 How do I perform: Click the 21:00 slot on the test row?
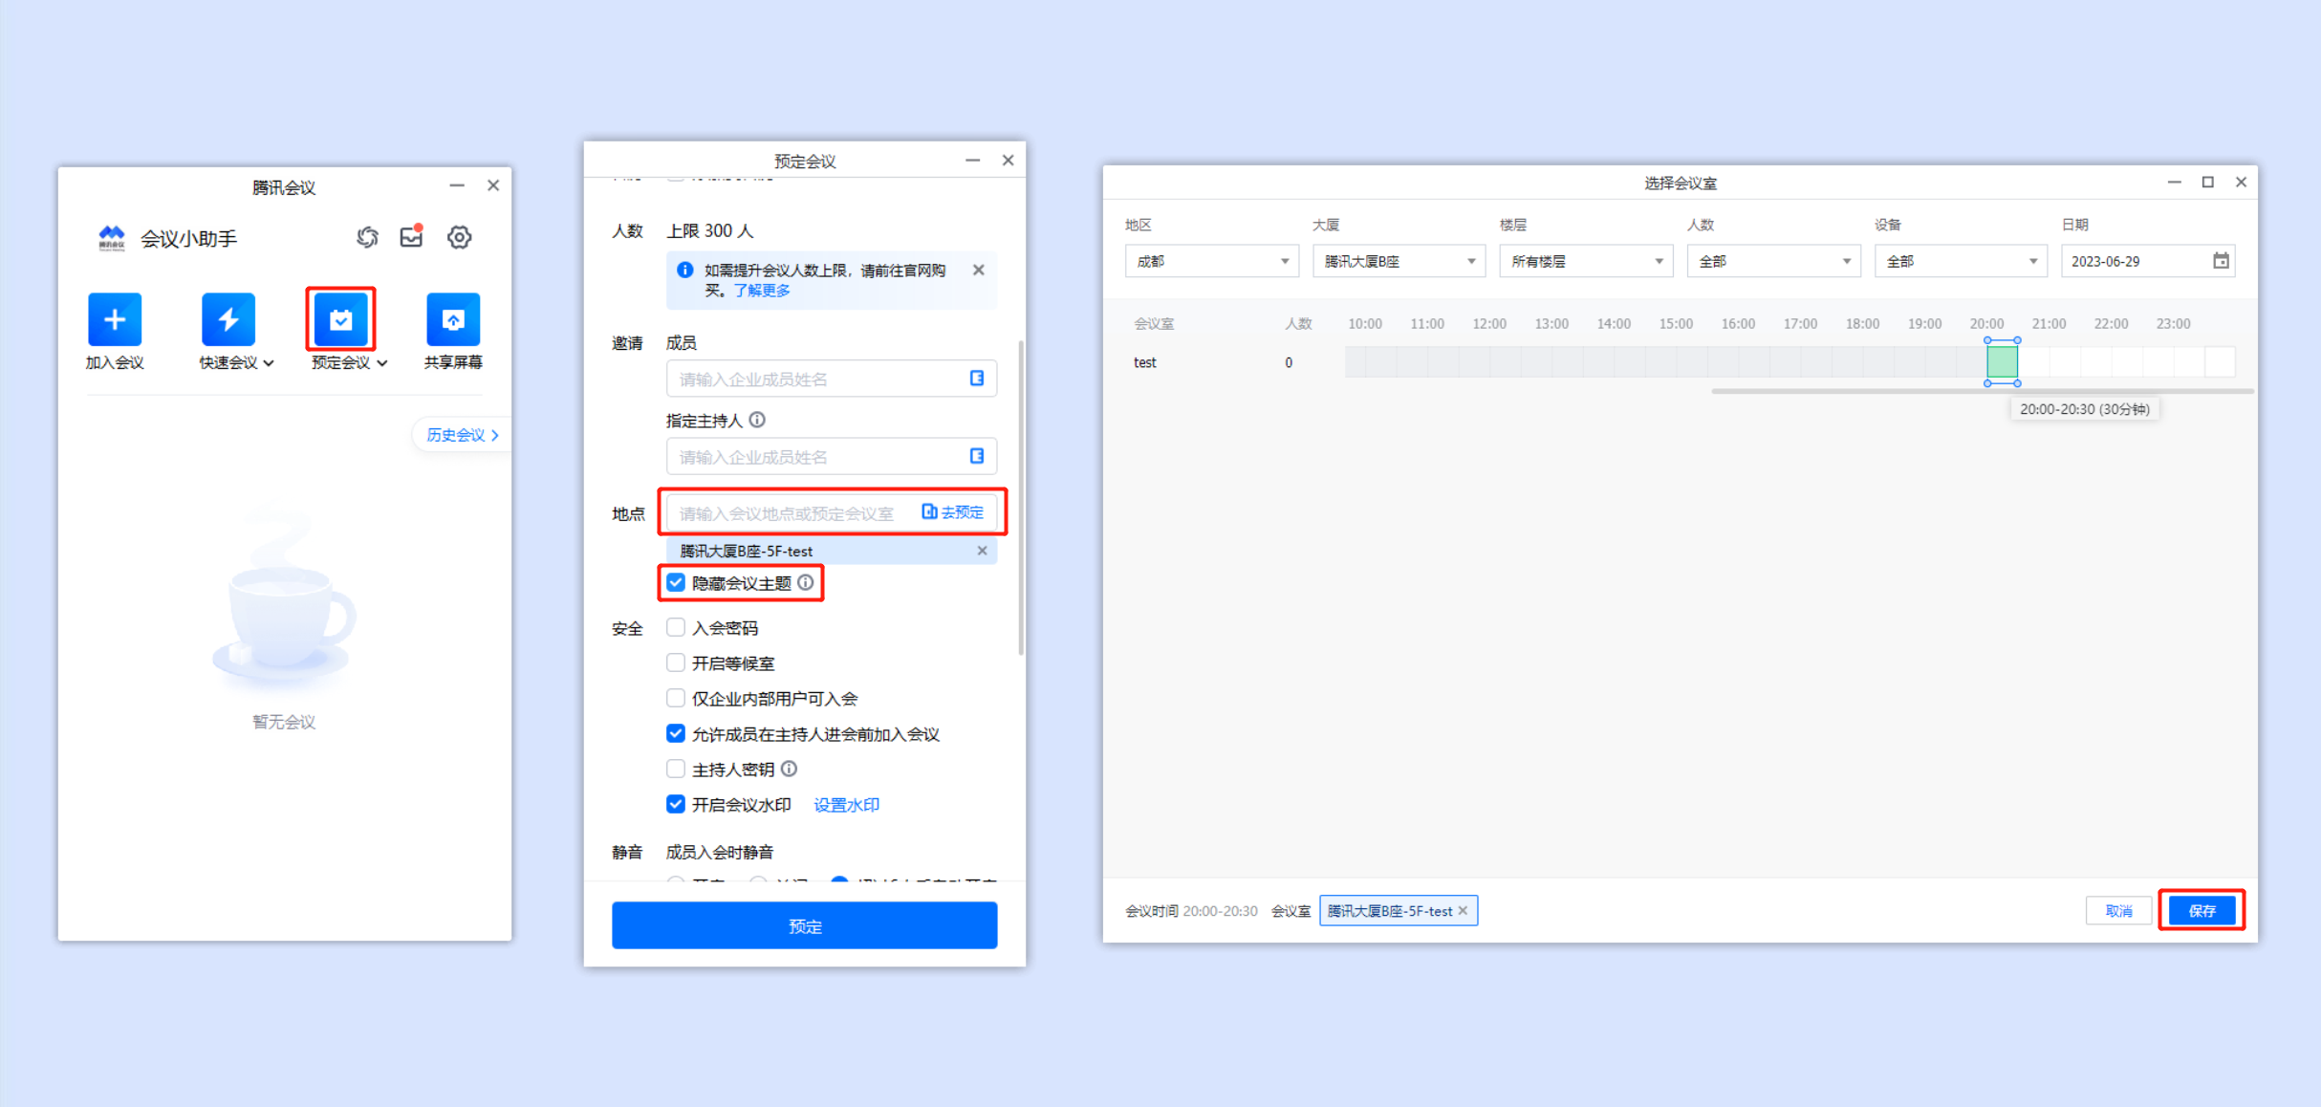pyautogui.click(x=2064, y=362)
